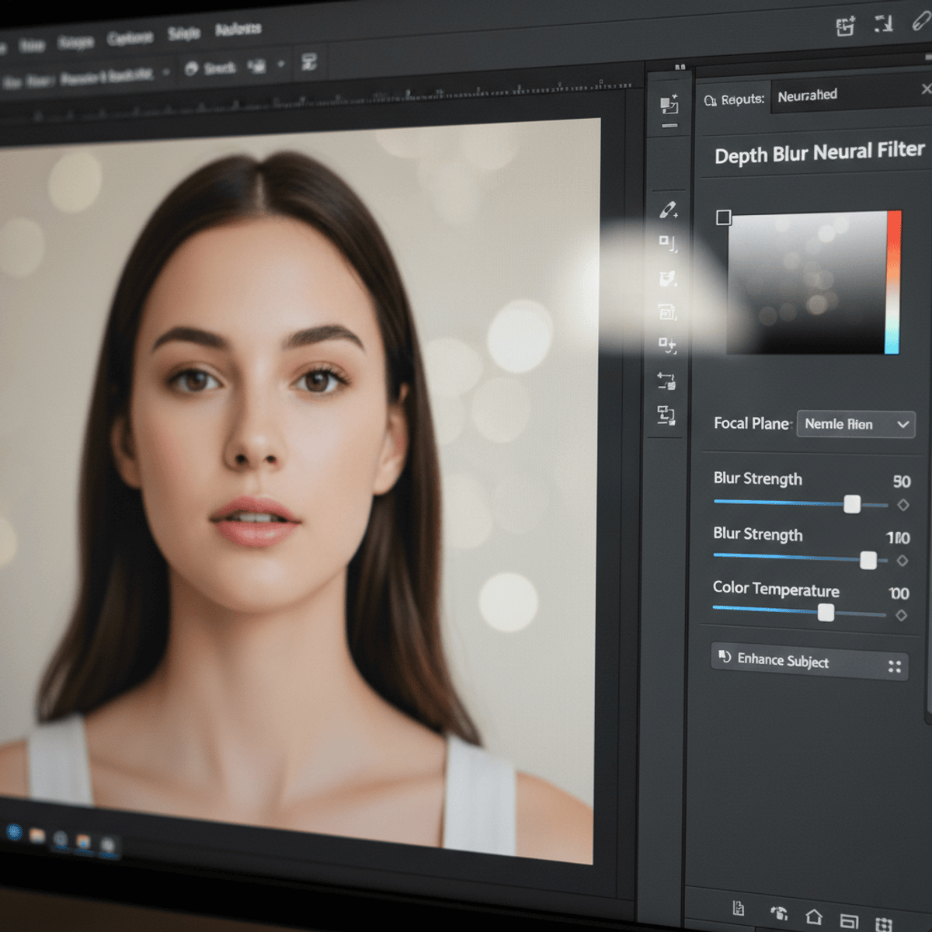Toggle the keyframe diamond beside Color Temperature
Image resolution: width=932 pixels, height=932 pixels.
point(901,615)
